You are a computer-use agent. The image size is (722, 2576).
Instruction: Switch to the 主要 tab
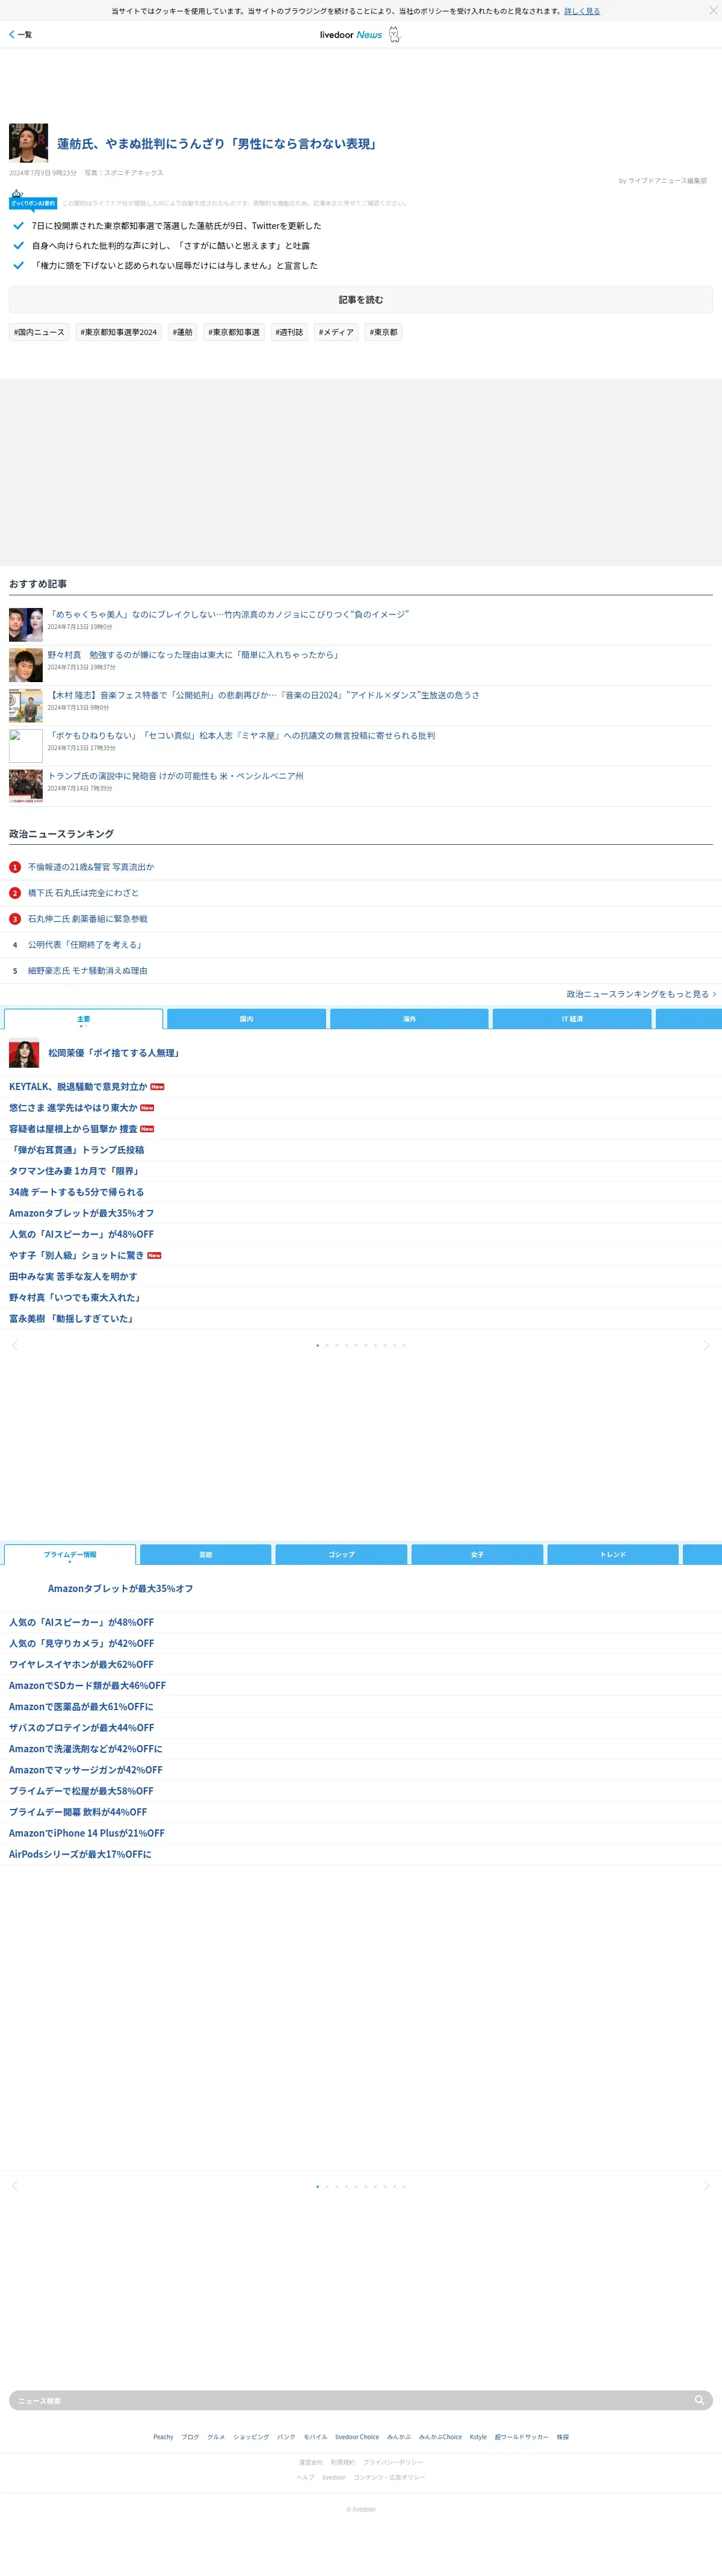[84, 1019]
